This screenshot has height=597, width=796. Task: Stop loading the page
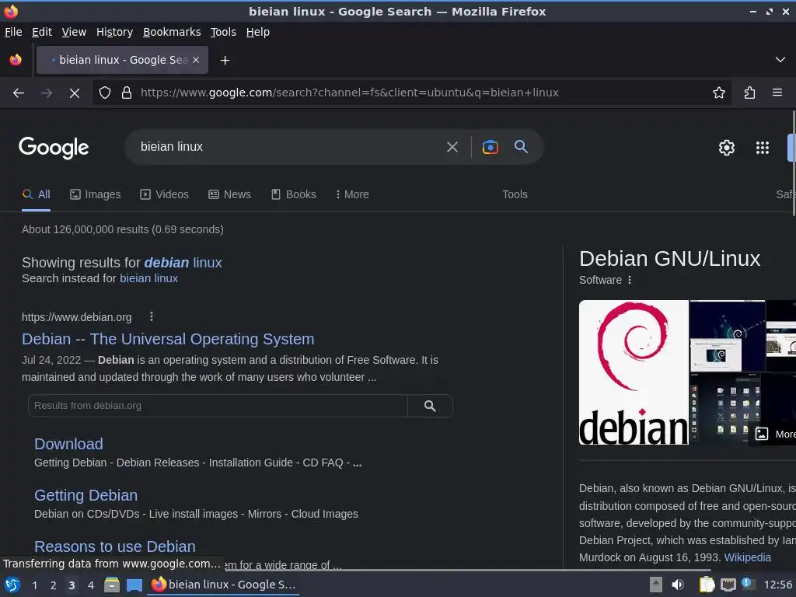click(74, 93)
